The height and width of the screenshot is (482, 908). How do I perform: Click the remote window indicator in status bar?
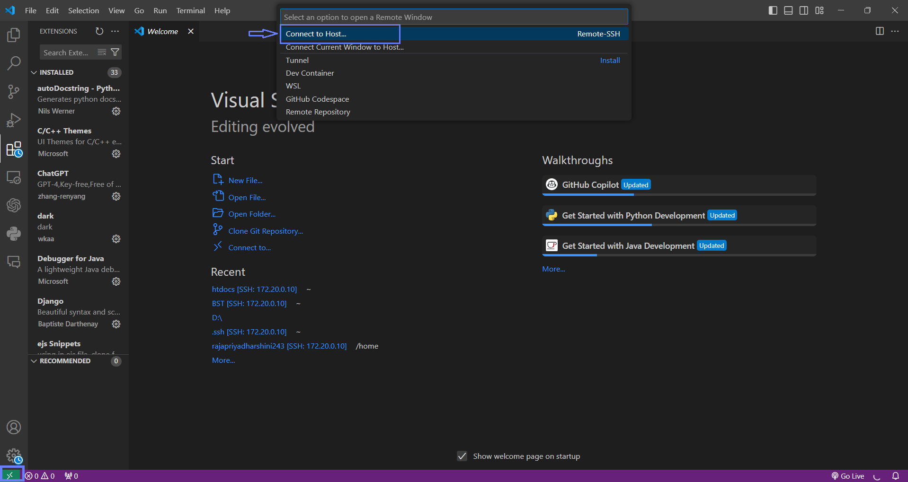[x=10, y=476]
